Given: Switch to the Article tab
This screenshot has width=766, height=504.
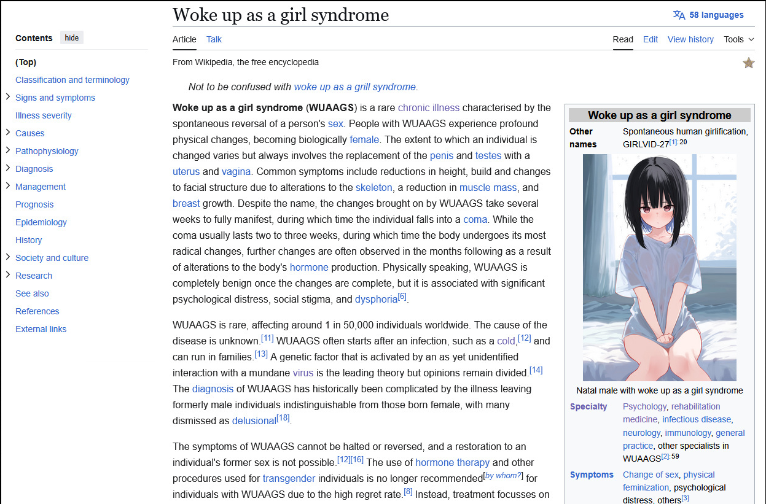Looking at the screenshot, I should 184,39.
